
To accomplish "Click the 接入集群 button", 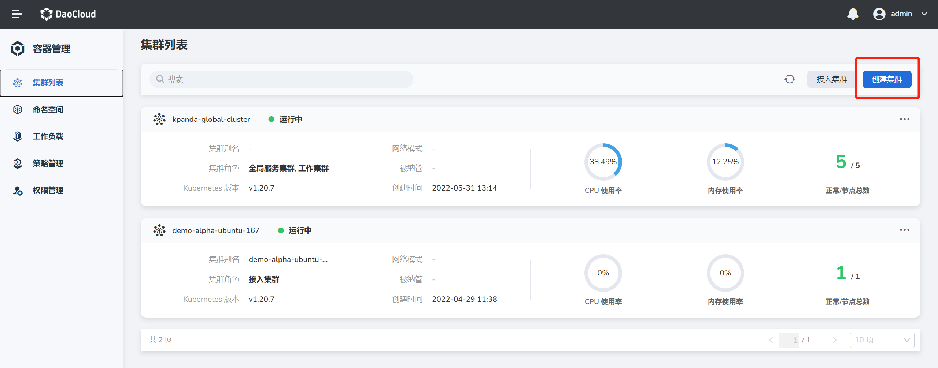I will click(x=832, y=79).
